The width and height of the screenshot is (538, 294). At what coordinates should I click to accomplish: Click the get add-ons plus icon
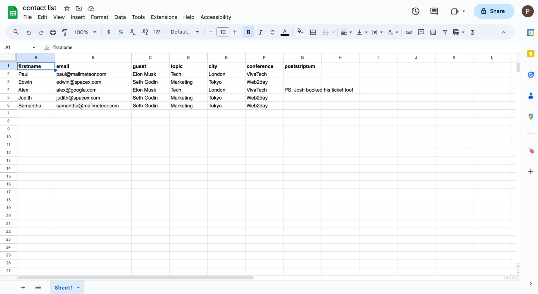(531, 171)
